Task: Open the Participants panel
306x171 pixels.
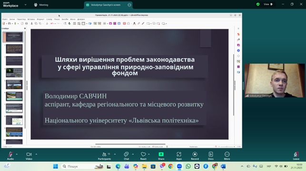Action: [x=104, y=156]
